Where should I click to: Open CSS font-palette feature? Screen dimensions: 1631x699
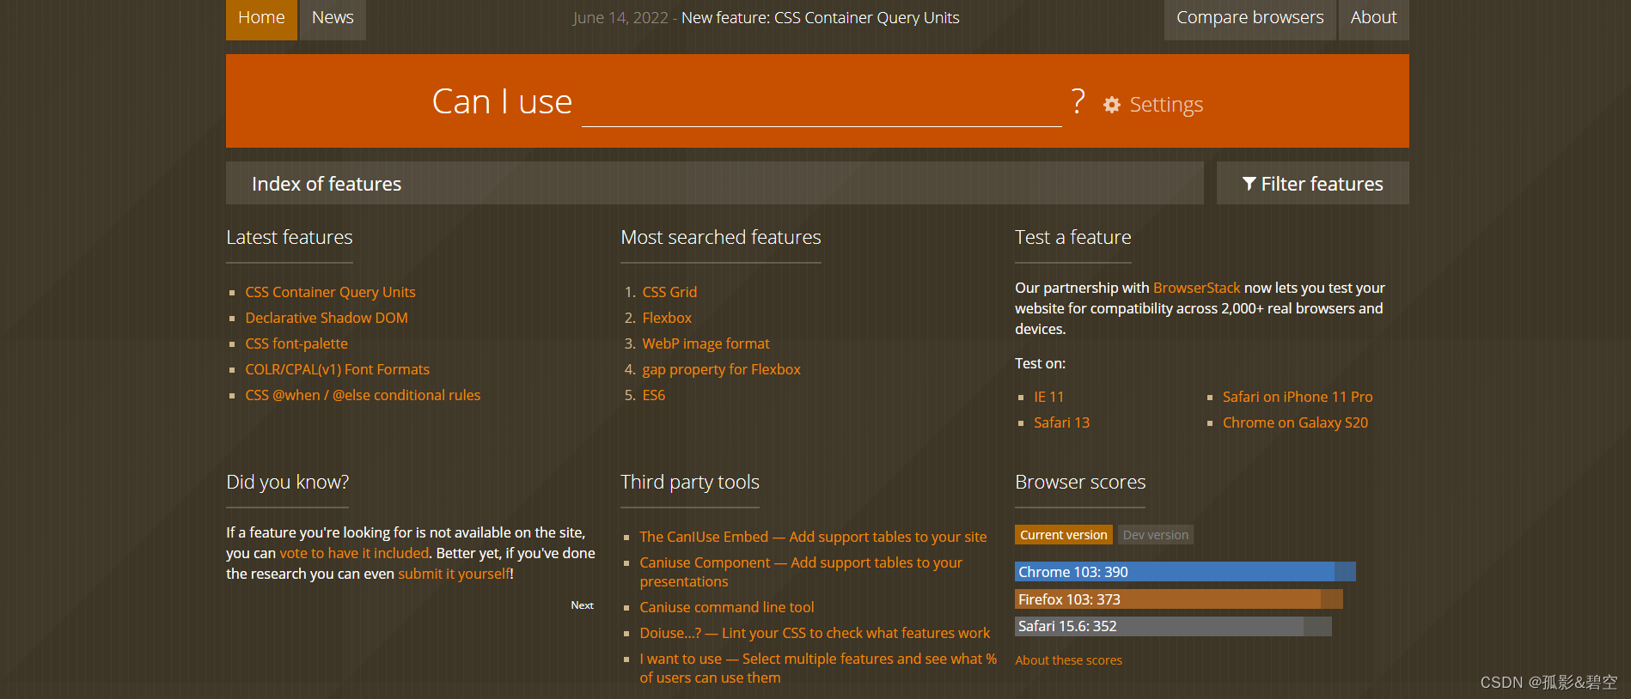(296, 343)
